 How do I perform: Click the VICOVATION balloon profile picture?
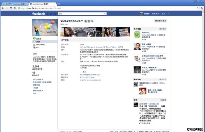click(x=45, y=27)
